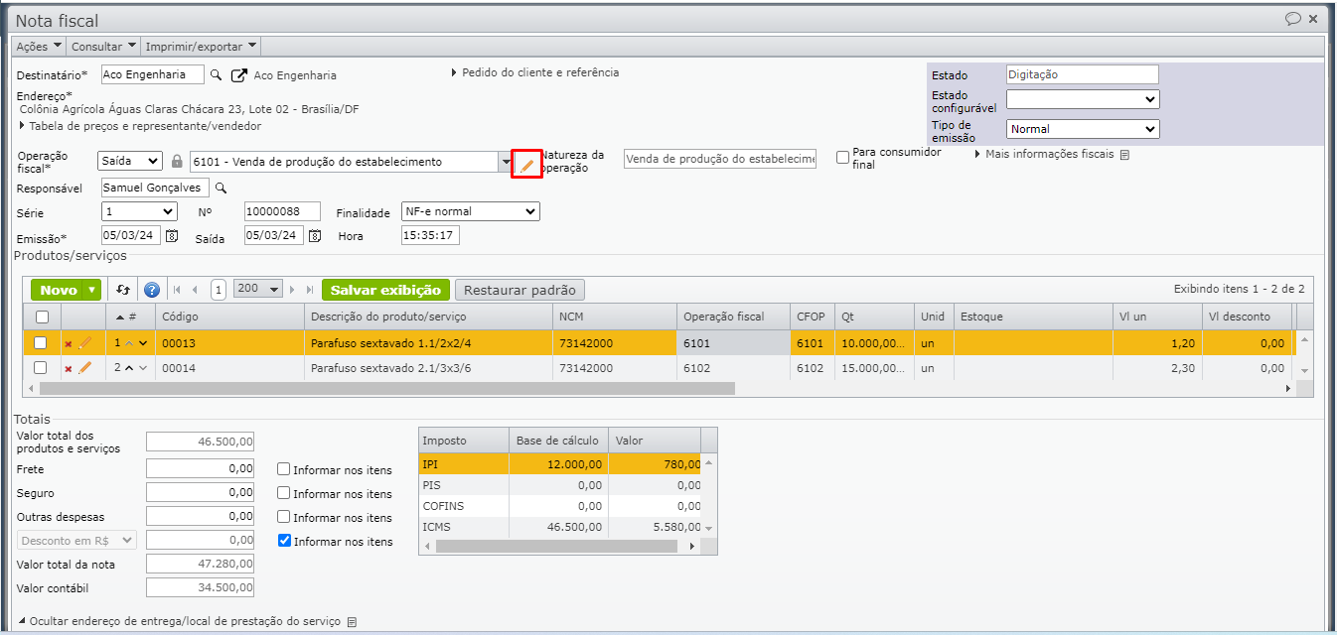Click the search icon next to Responsável field
Screen dimensions: 1337x635
(222, 188)
